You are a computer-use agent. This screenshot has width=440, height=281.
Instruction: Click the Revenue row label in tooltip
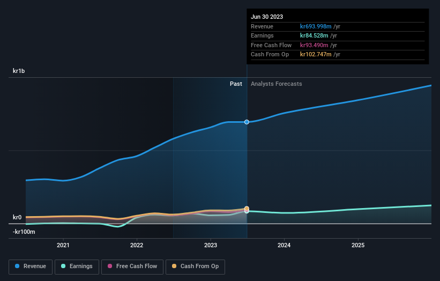pyautogui.click(x=262, y=26)
